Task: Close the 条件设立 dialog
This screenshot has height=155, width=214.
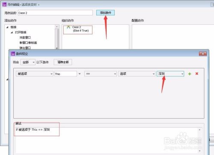Action: (203, 54)
